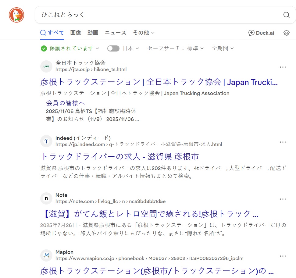The image size is (296, 278).
Task: Click the Note site favicon
Action: (46, 198)
